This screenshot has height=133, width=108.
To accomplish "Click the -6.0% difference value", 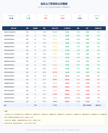I will [x=78, y=83].
